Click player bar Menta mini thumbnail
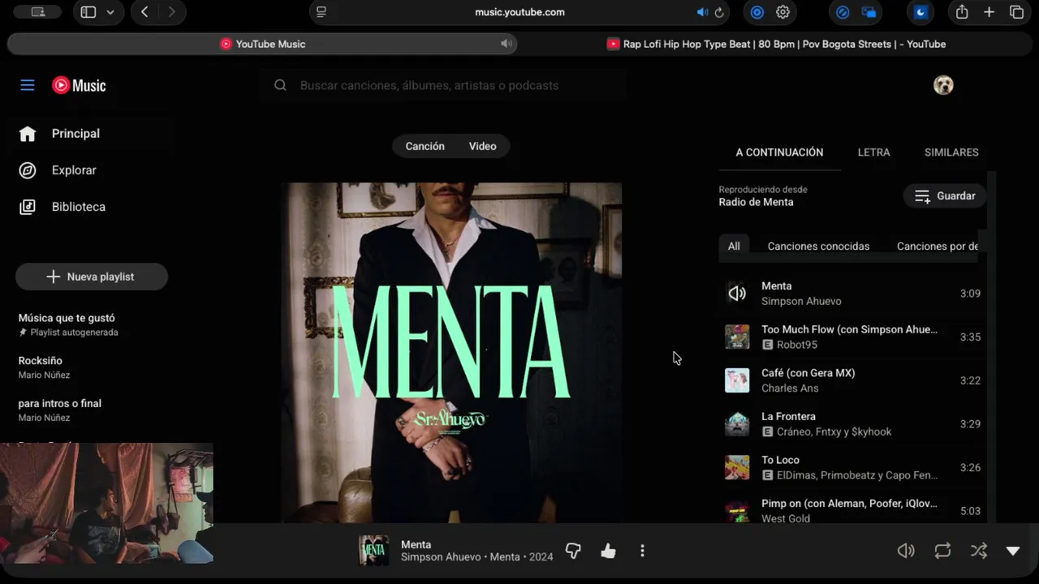This screenshot has height=584, width=1039. [x=374, y=551]
